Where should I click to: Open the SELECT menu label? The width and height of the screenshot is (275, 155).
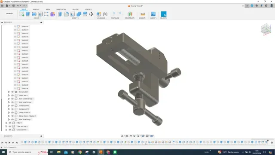(164, 18)
